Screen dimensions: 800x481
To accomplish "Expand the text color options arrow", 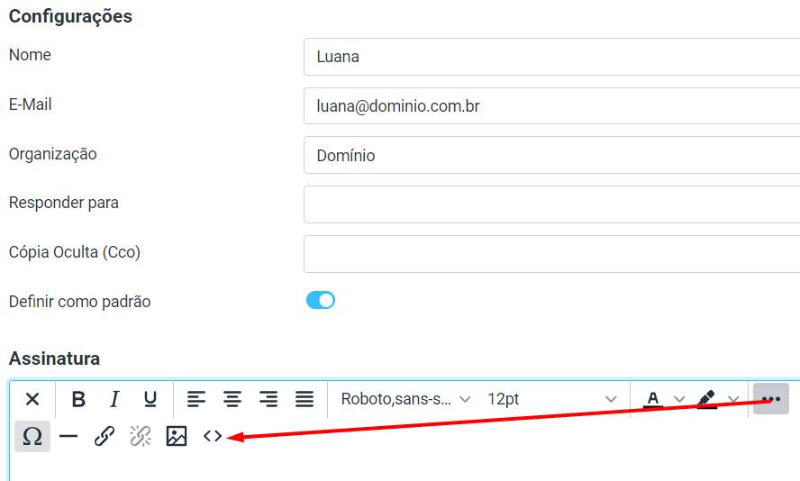I will [x=680, y=399].
